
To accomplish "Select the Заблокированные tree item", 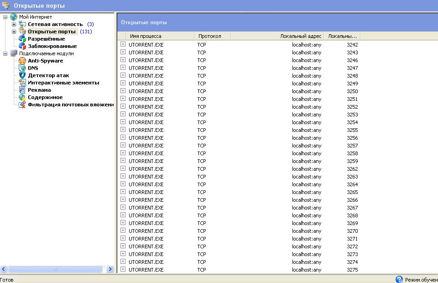I will pyautogui.click(x=52, y=46).
